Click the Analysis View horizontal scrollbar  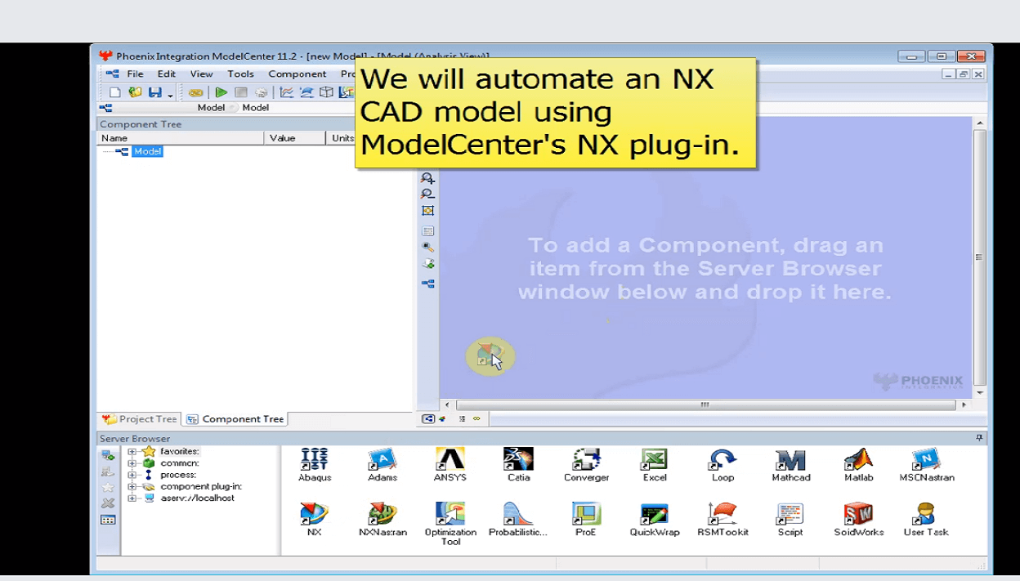coord(707,404)
